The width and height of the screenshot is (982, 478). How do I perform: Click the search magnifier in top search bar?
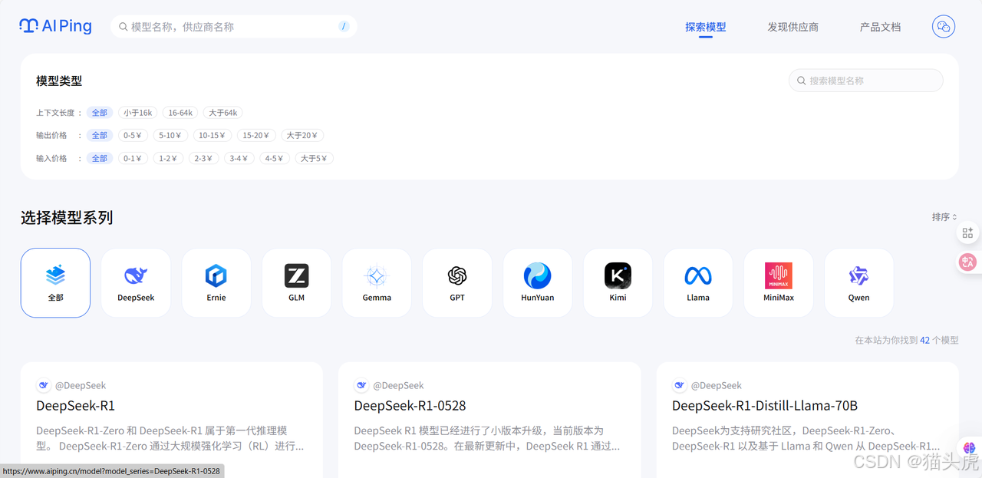(123, 27)
